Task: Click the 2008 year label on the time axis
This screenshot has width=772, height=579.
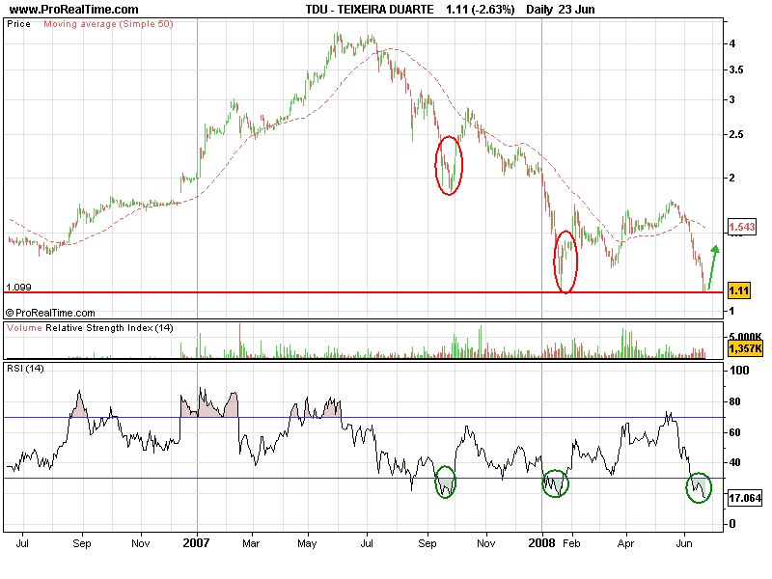Action: click(x=541, y=543)
